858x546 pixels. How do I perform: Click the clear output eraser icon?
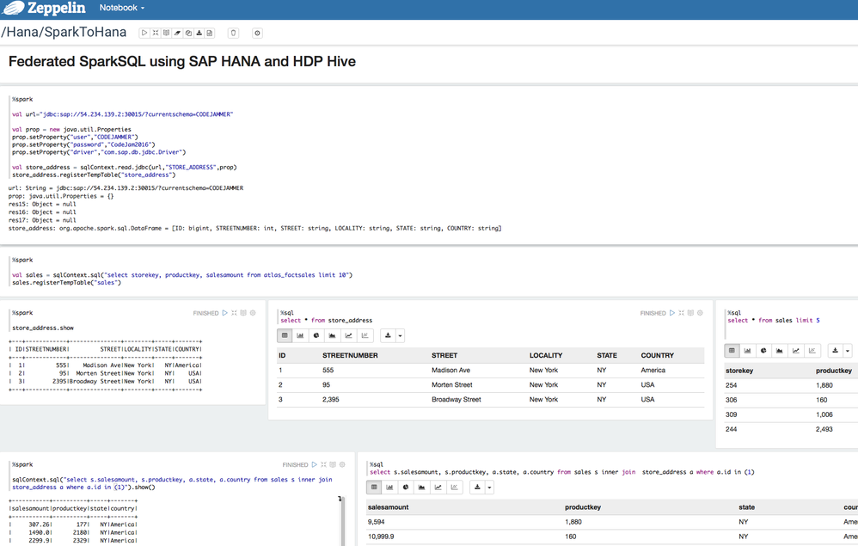[177, 33]
